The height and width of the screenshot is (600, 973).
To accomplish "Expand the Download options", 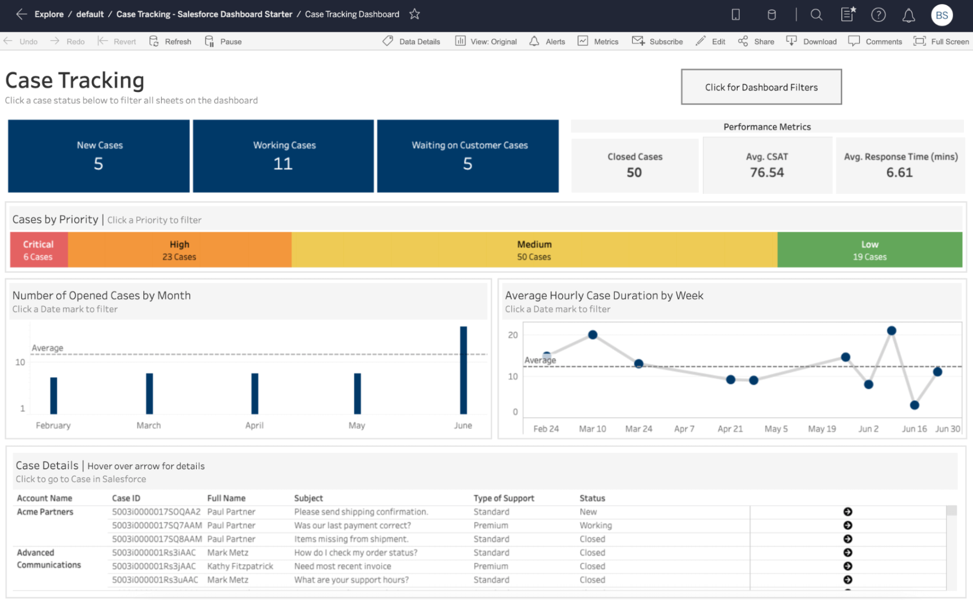I will coord(812,41).
